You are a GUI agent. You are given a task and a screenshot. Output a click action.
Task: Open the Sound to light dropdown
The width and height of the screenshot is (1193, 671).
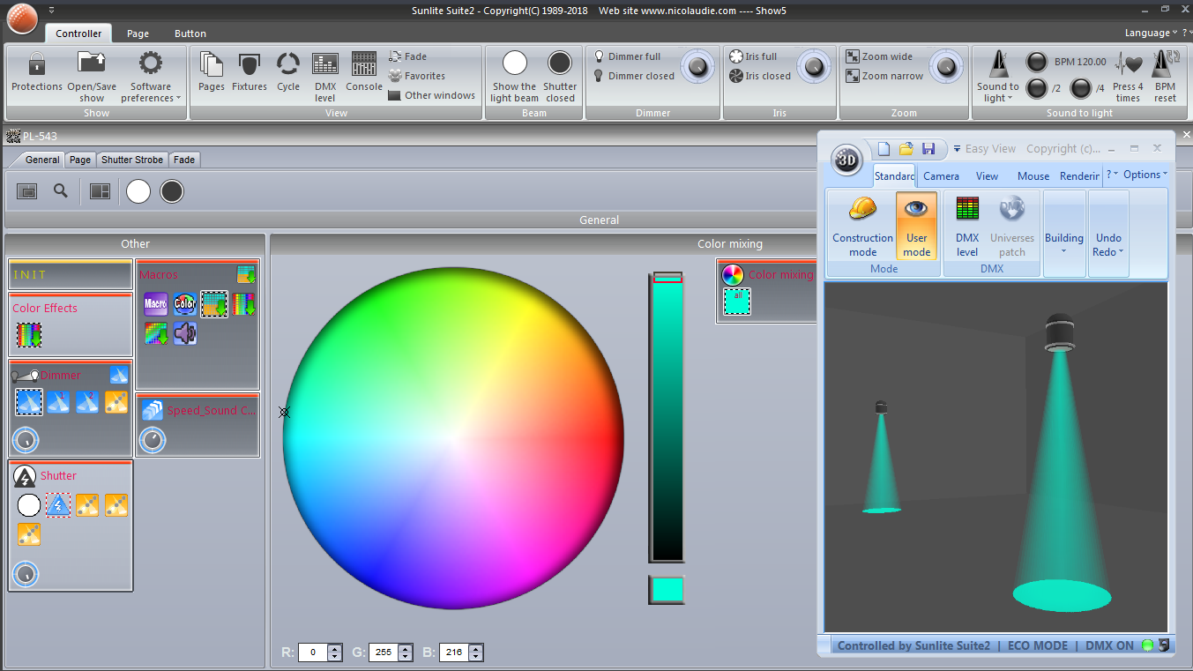point(997,77)
